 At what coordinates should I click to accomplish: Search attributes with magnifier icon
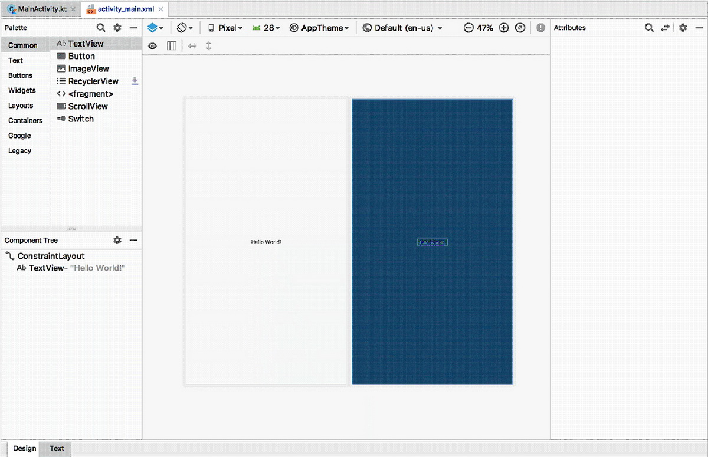(649, 28)
